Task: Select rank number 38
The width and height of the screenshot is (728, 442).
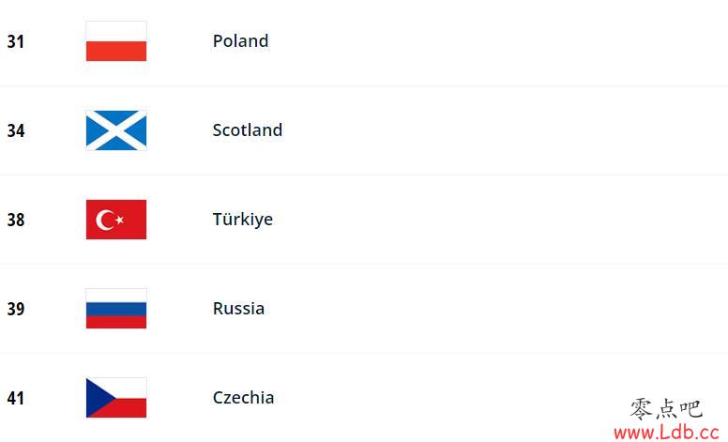Action: 16,220
